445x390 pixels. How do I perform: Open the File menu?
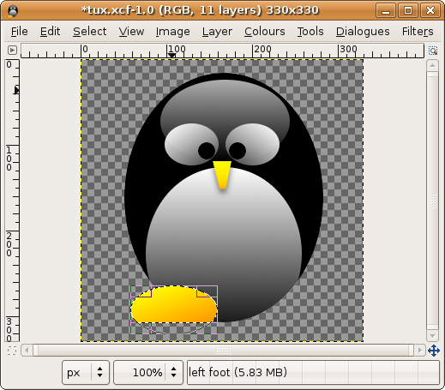[20, 32]
